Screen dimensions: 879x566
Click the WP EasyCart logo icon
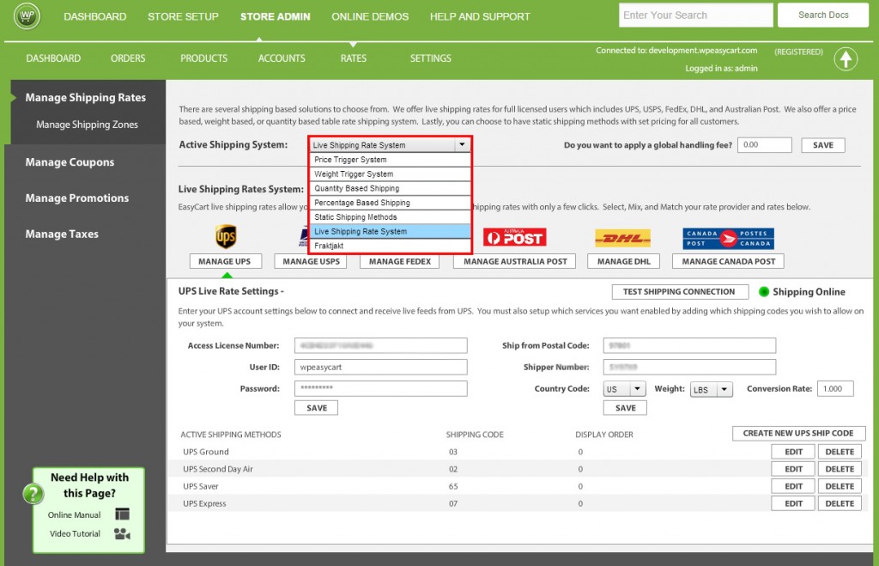(27, 16)
